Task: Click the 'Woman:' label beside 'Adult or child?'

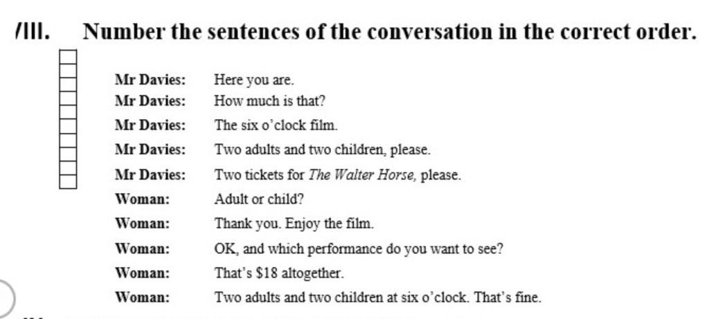Action: coord(143,199)
